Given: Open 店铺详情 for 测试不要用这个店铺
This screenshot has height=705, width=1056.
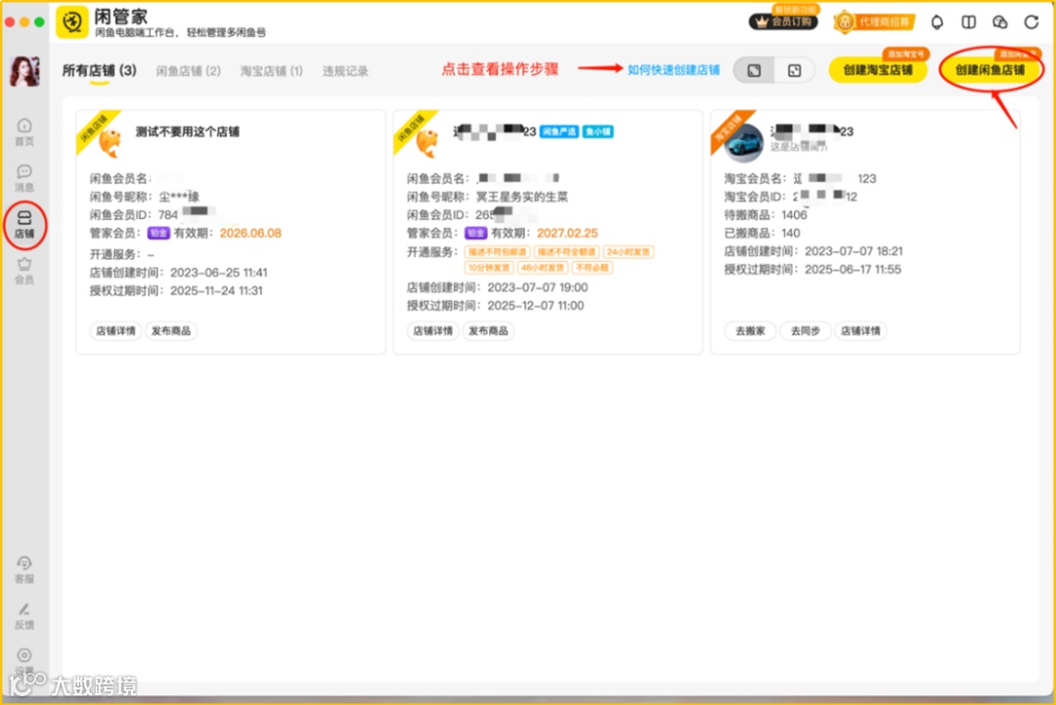Looking at the screenshot, I should pos(115,330).
